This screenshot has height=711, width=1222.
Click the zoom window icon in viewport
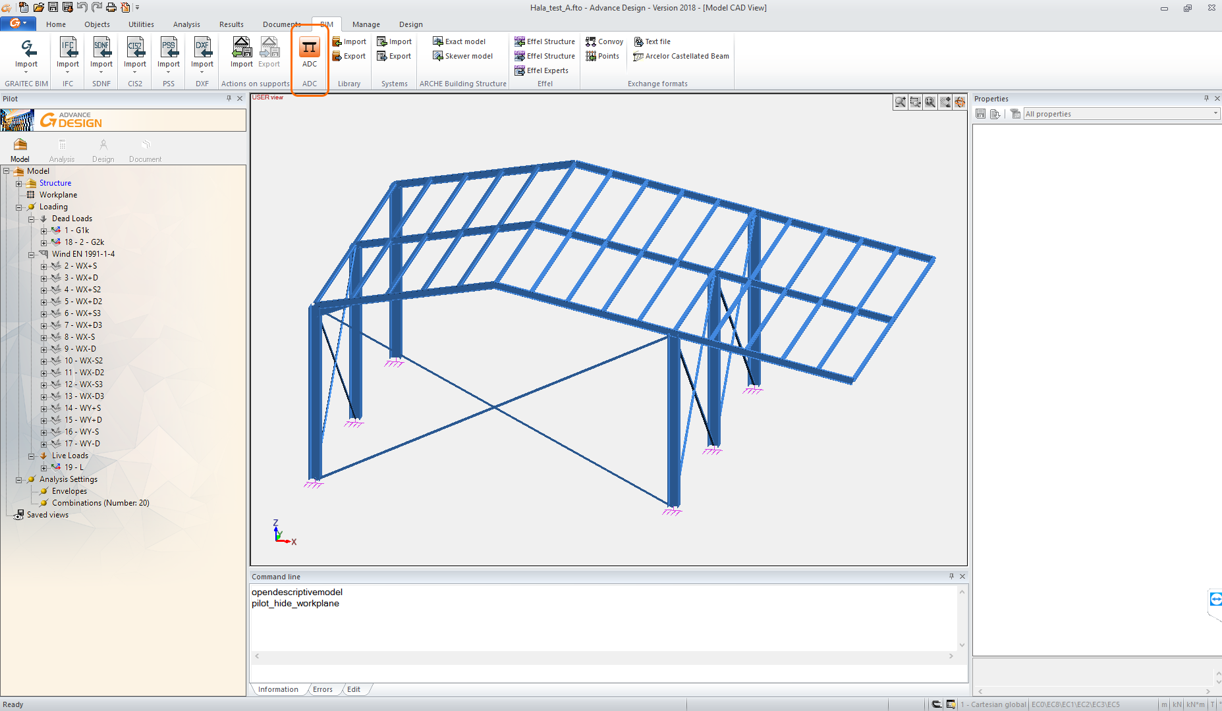(915, 102)
